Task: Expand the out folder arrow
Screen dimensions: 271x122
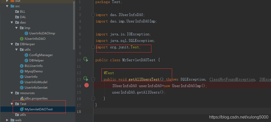Action: [x=7, y=1]
